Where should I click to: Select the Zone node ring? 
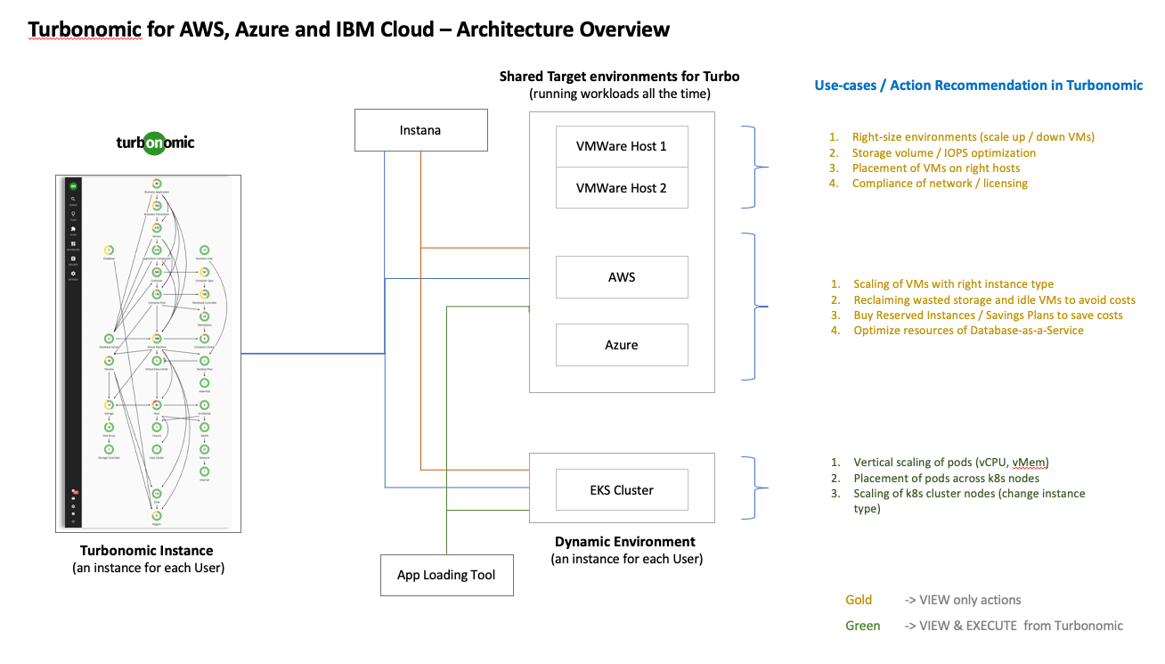157,494
